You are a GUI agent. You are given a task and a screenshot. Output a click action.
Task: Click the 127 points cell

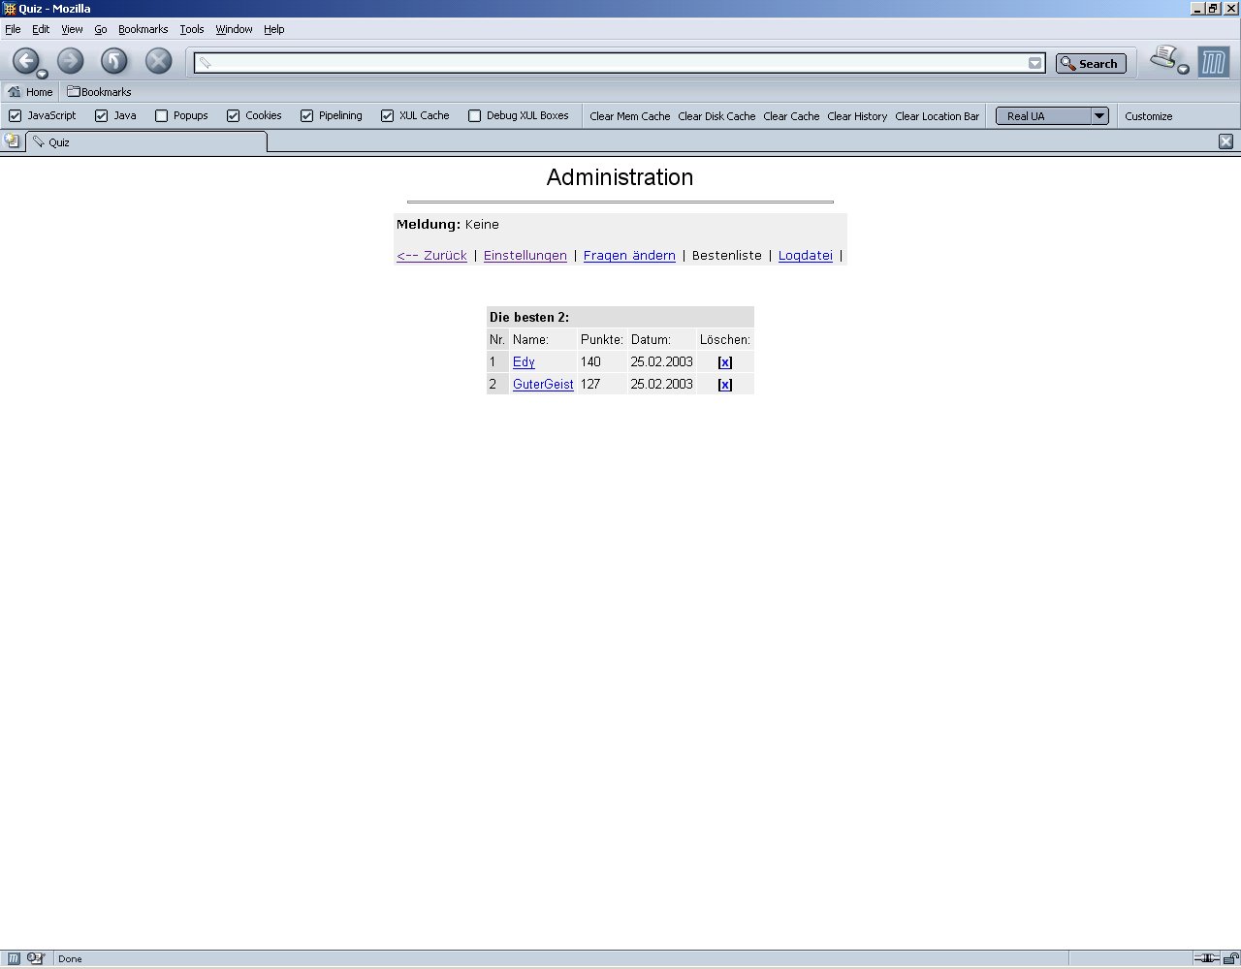tap(602, 385)
